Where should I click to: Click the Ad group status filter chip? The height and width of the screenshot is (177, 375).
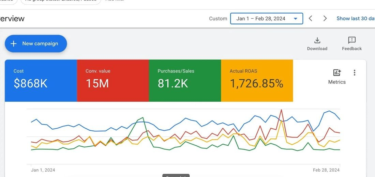click(x=61, y=1)
